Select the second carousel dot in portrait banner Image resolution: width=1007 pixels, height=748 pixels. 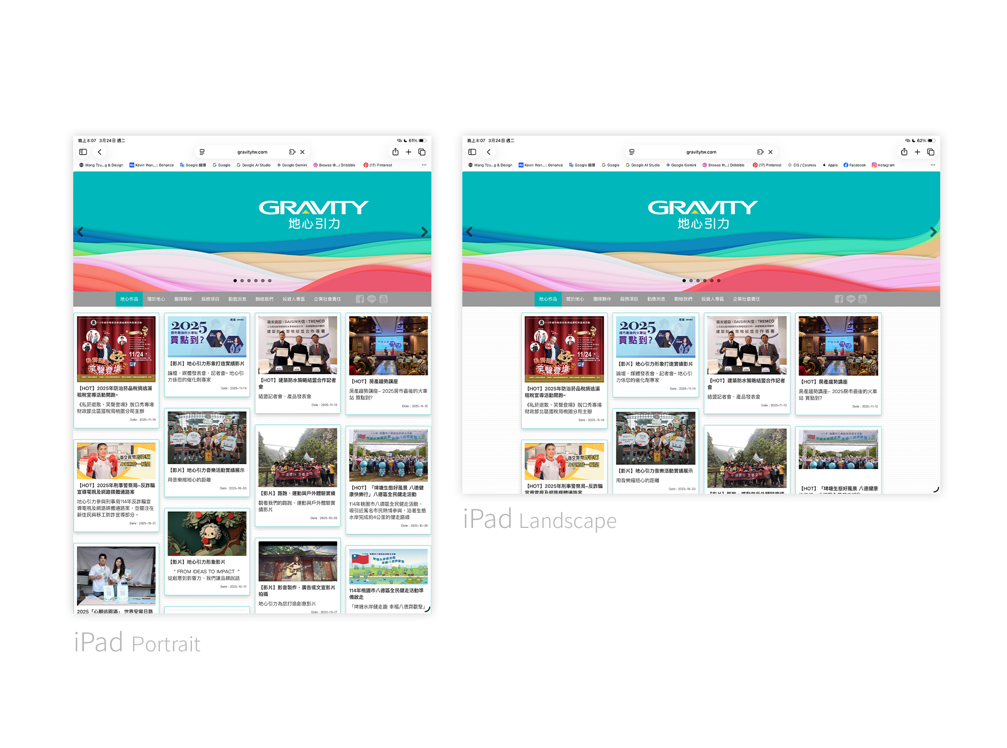click(x=242, y=280)
